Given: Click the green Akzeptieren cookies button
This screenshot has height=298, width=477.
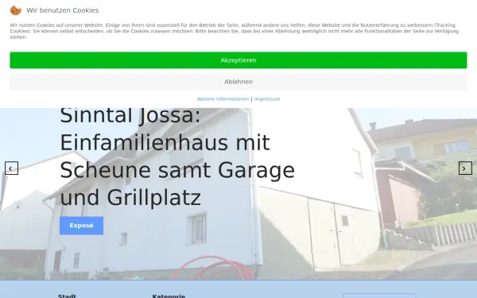Looking at the screenshot, I should pos(238,60).
